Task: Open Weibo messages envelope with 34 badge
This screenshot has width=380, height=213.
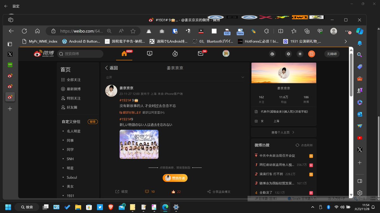Action: pyautogui.click(x=201, y=53)
